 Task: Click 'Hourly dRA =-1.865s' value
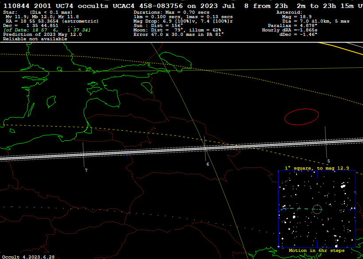[x=290, y=30]
